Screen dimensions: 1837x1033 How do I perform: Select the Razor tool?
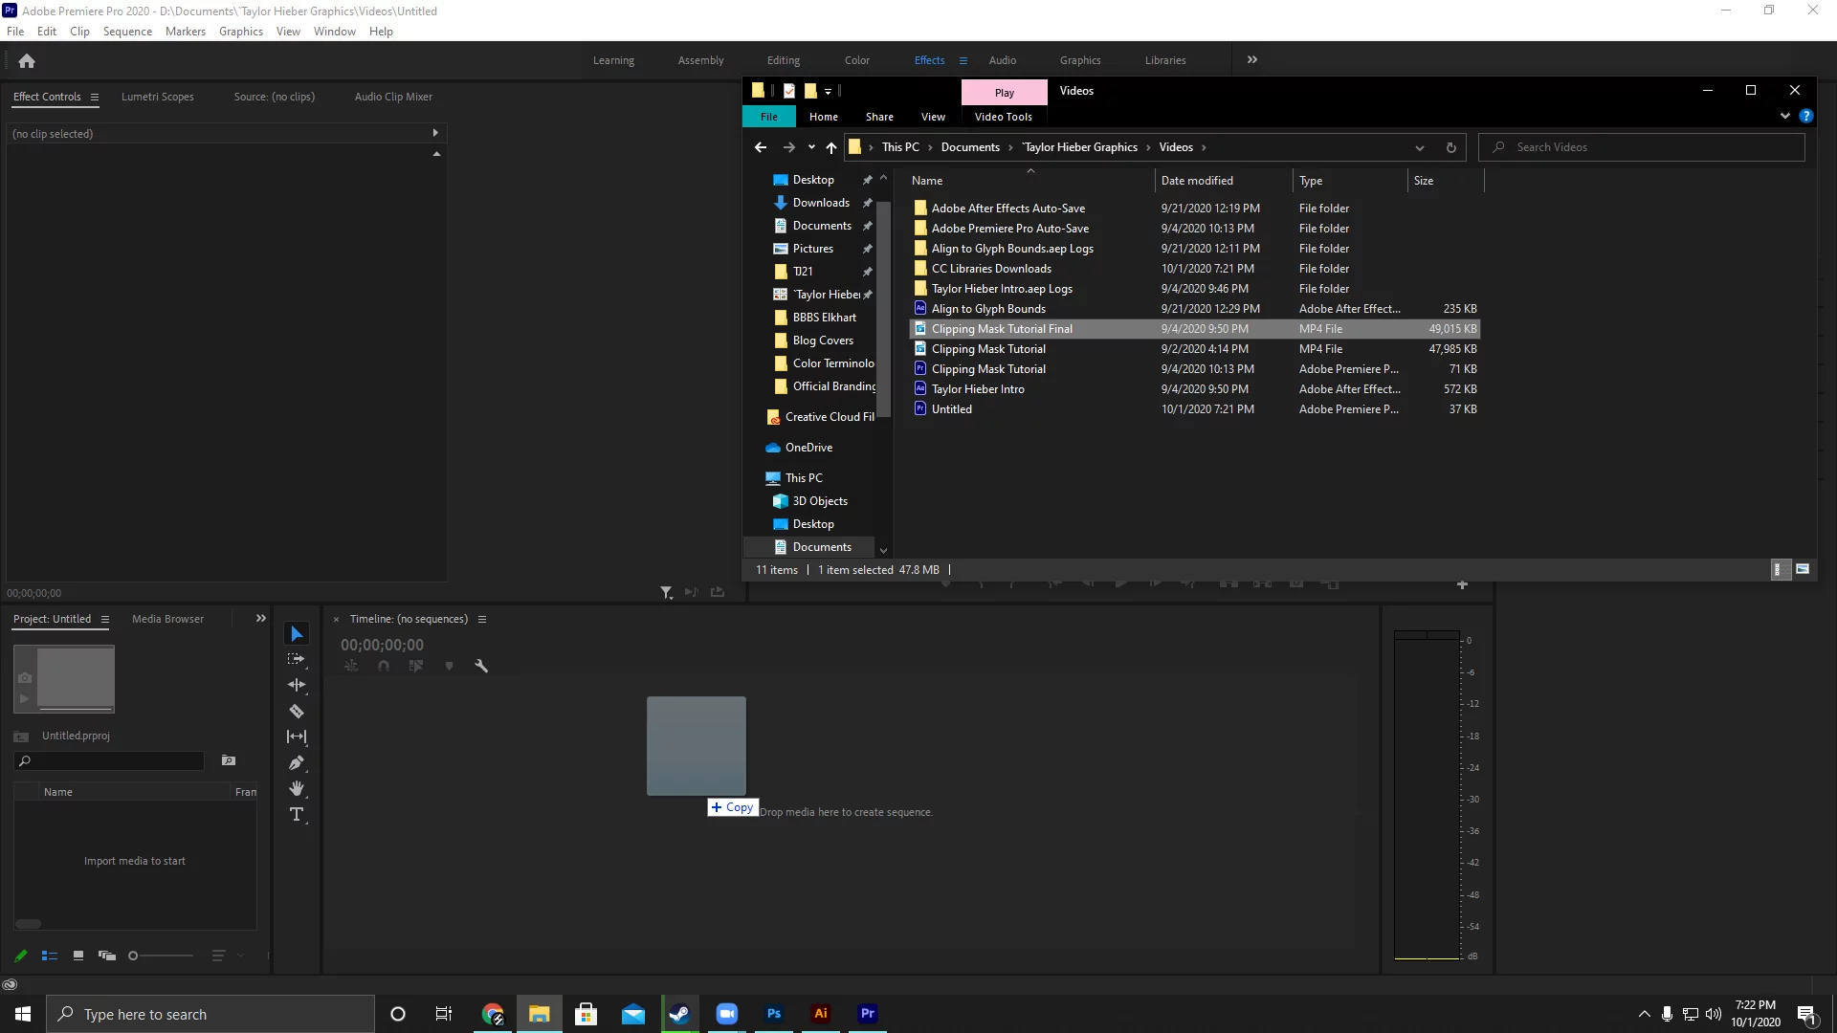[x=297, y=711]
